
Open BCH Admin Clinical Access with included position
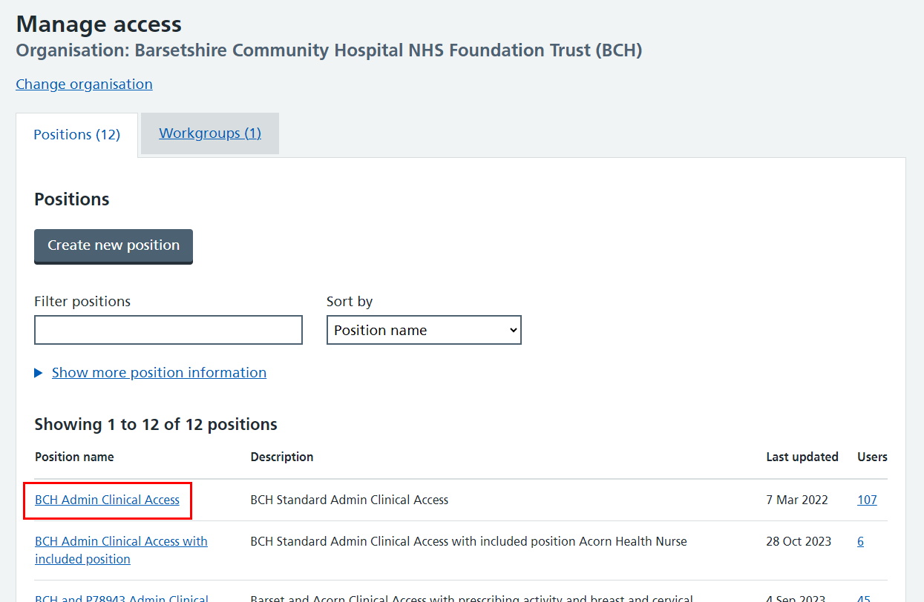pos(121,550)
